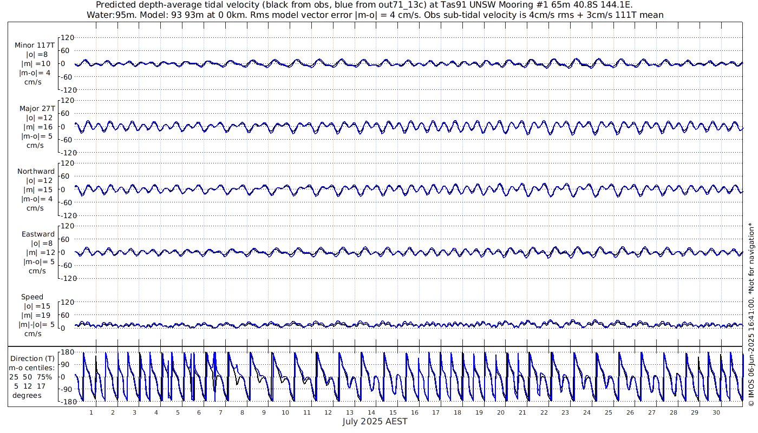The image size is (758, 433).
Task: Click the "Speed" panel label
Action: [32, 297]
